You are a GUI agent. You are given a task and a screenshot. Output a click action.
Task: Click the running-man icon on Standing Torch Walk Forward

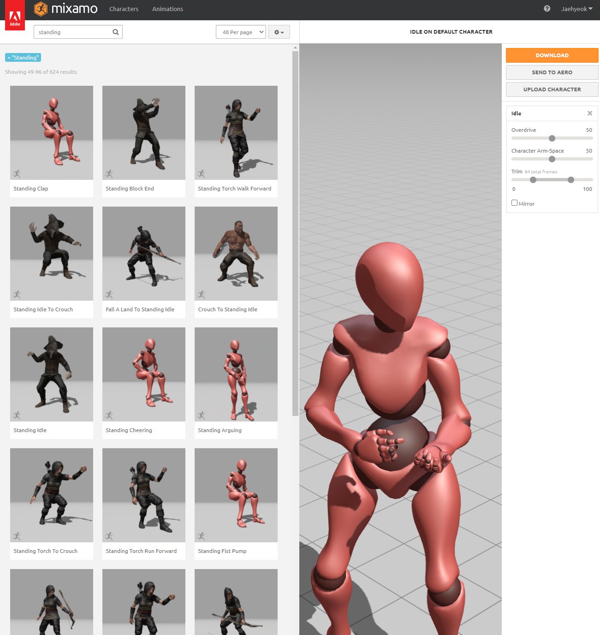202,174
